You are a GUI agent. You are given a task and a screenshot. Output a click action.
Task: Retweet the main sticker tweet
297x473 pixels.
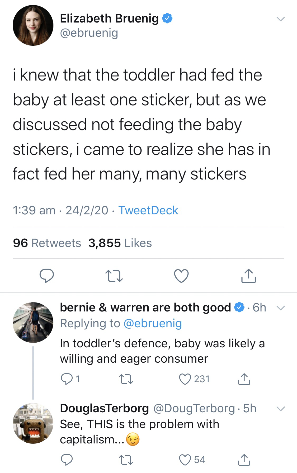pyautogui.click(x=114, y=276)
